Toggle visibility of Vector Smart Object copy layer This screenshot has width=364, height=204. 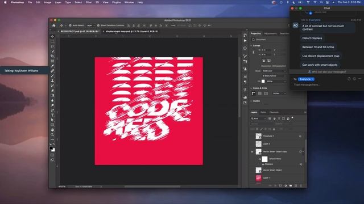click(252, 152)
